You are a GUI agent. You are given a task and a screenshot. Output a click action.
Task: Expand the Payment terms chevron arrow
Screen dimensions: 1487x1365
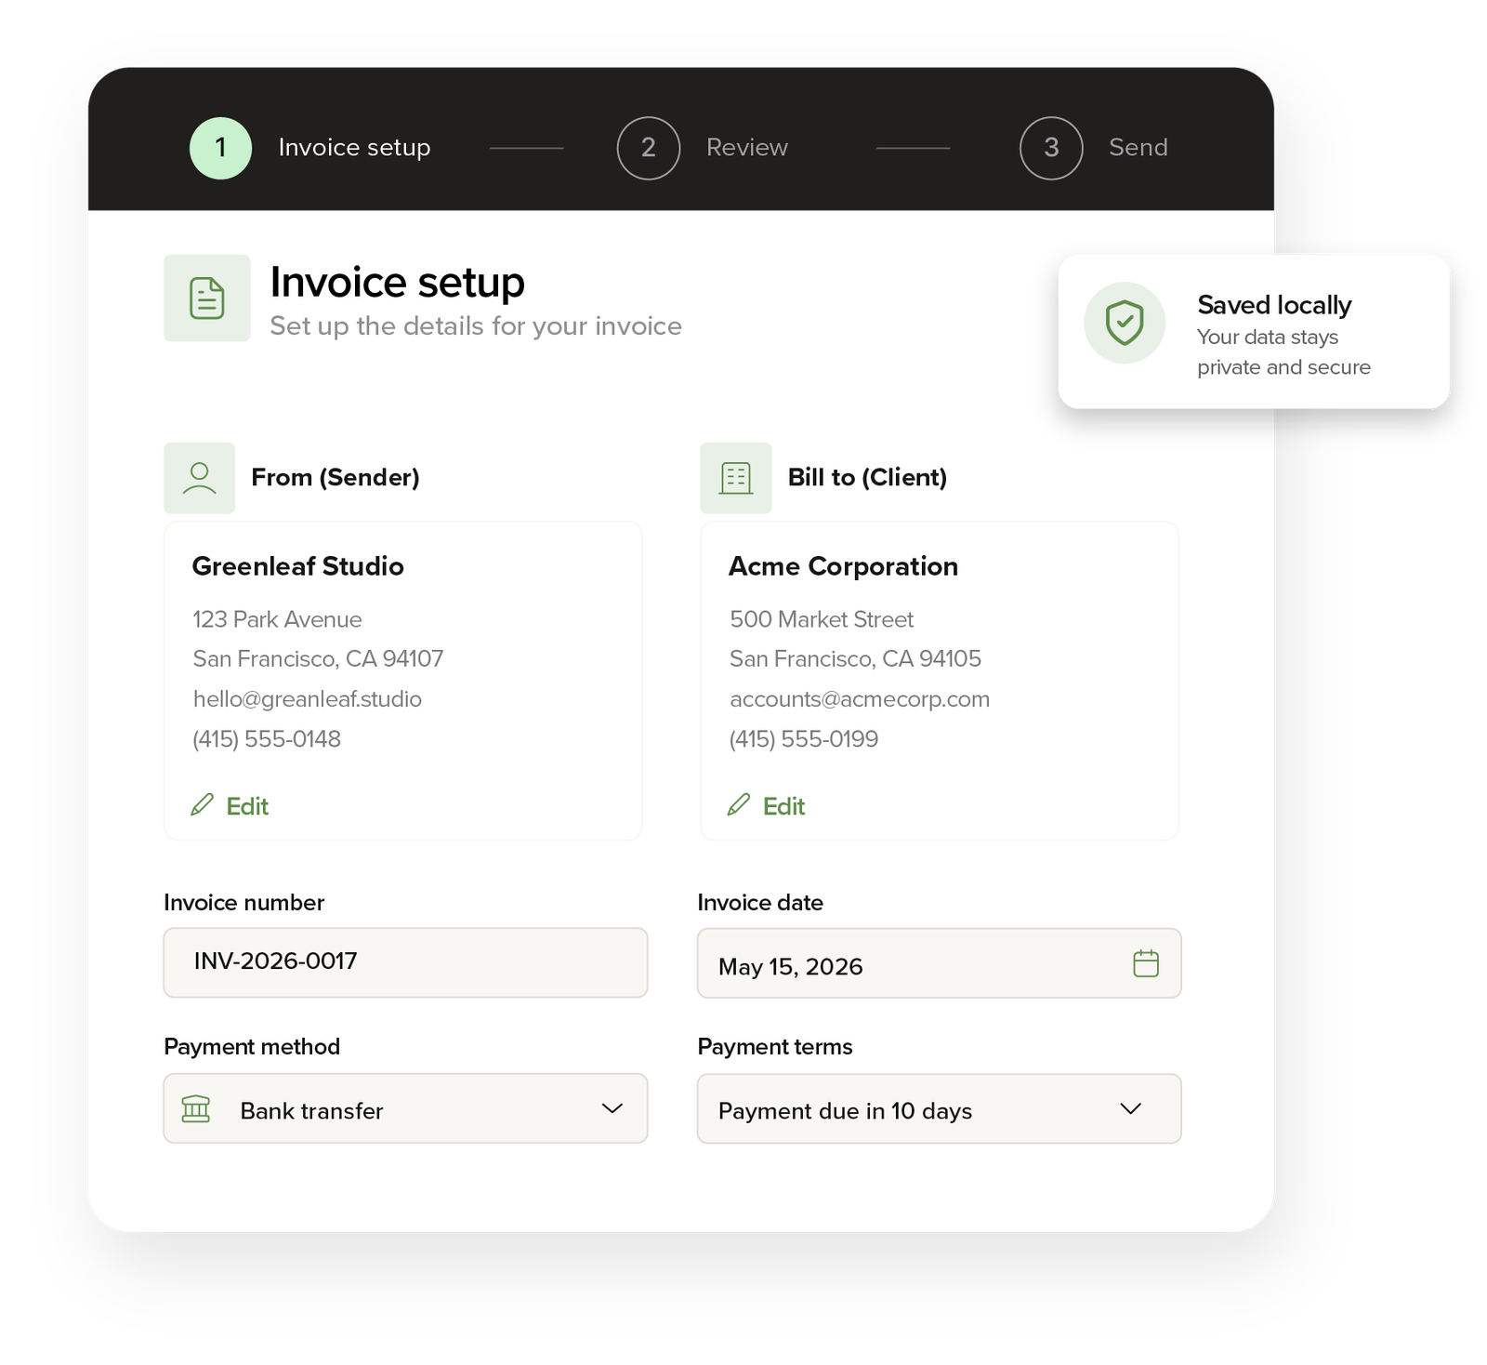coord(1130,1108)
